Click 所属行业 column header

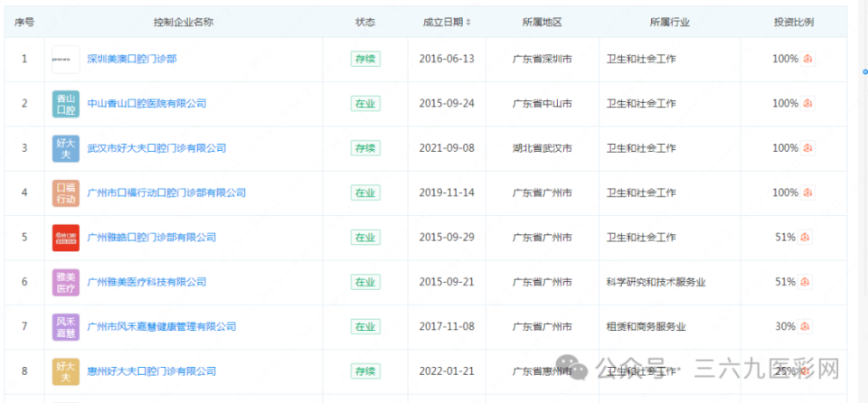(670, 23)
